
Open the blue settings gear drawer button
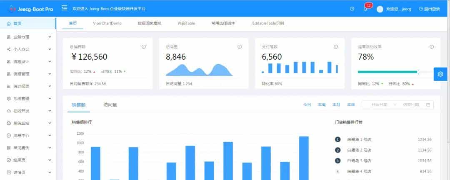tap(440, 74)
